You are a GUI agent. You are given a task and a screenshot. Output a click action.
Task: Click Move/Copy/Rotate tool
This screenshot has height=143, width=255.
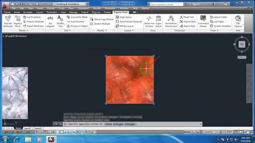click(x=102, y=19)
